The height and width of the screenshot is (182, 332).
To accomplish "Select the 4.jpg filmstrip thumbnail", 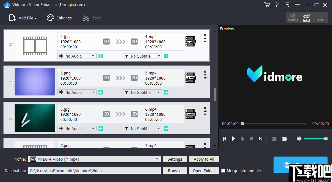I will coord(35,45).
